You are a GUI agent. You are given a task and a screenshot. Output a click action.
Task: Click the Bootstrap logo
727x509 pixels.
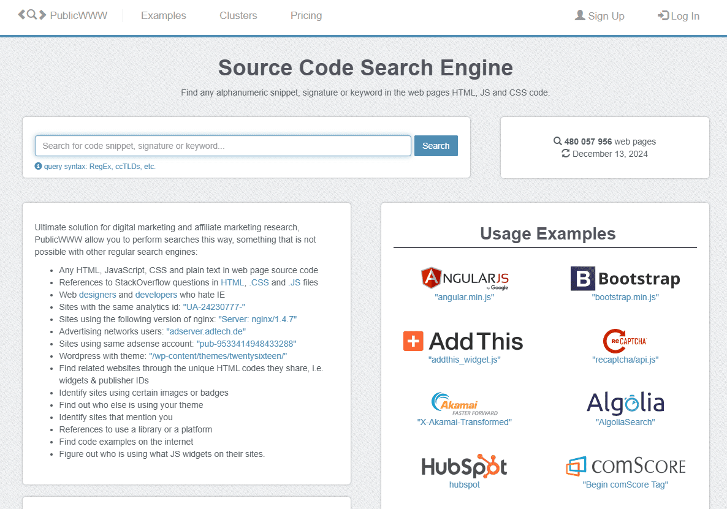click(625, 278)
